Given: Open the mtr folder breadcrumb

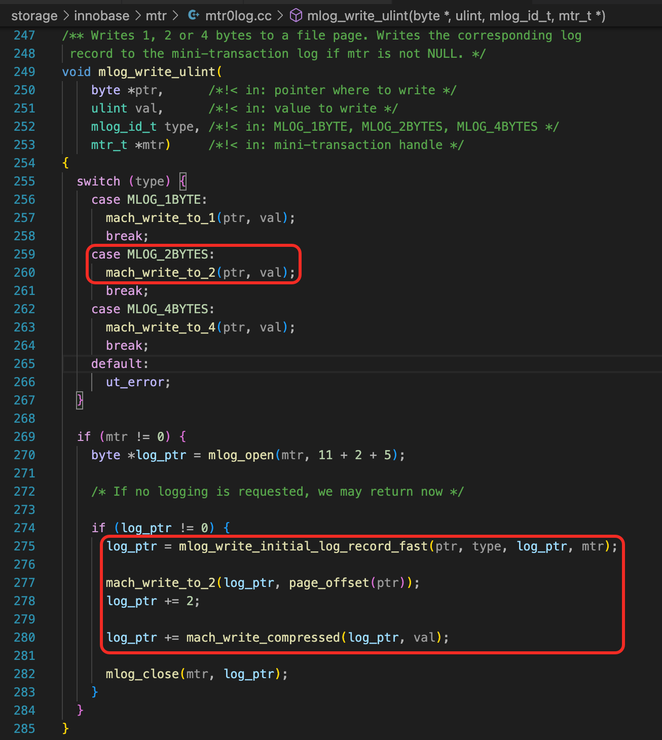Looking at the screenshot, I should tap(156, 16).
